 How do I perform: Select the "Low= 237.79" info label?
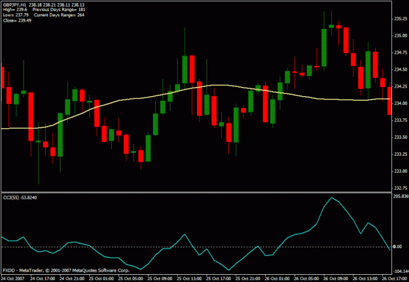tap(16, 15)
